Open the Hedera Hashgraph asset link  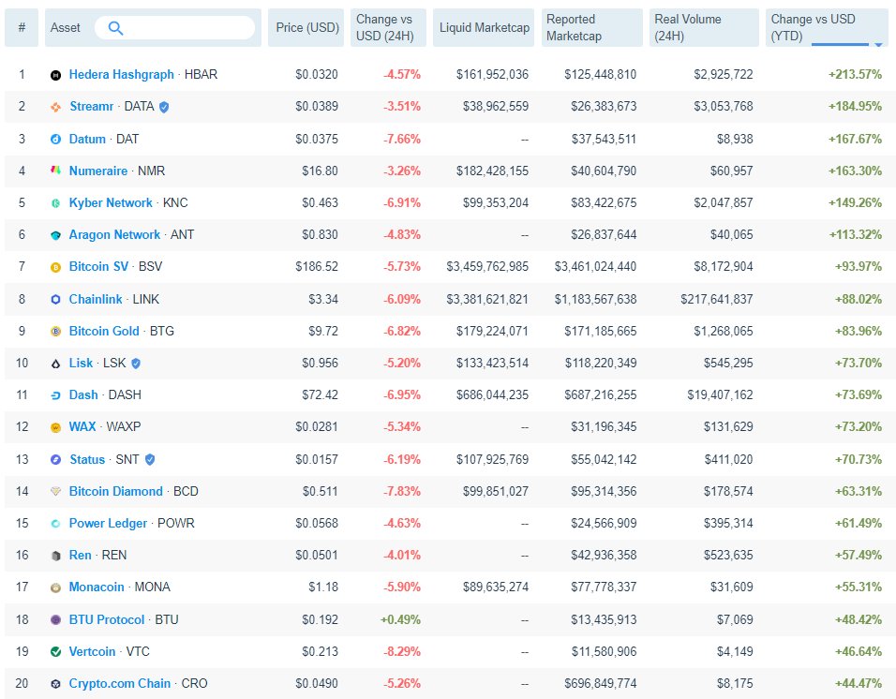[x=121, y=74]
